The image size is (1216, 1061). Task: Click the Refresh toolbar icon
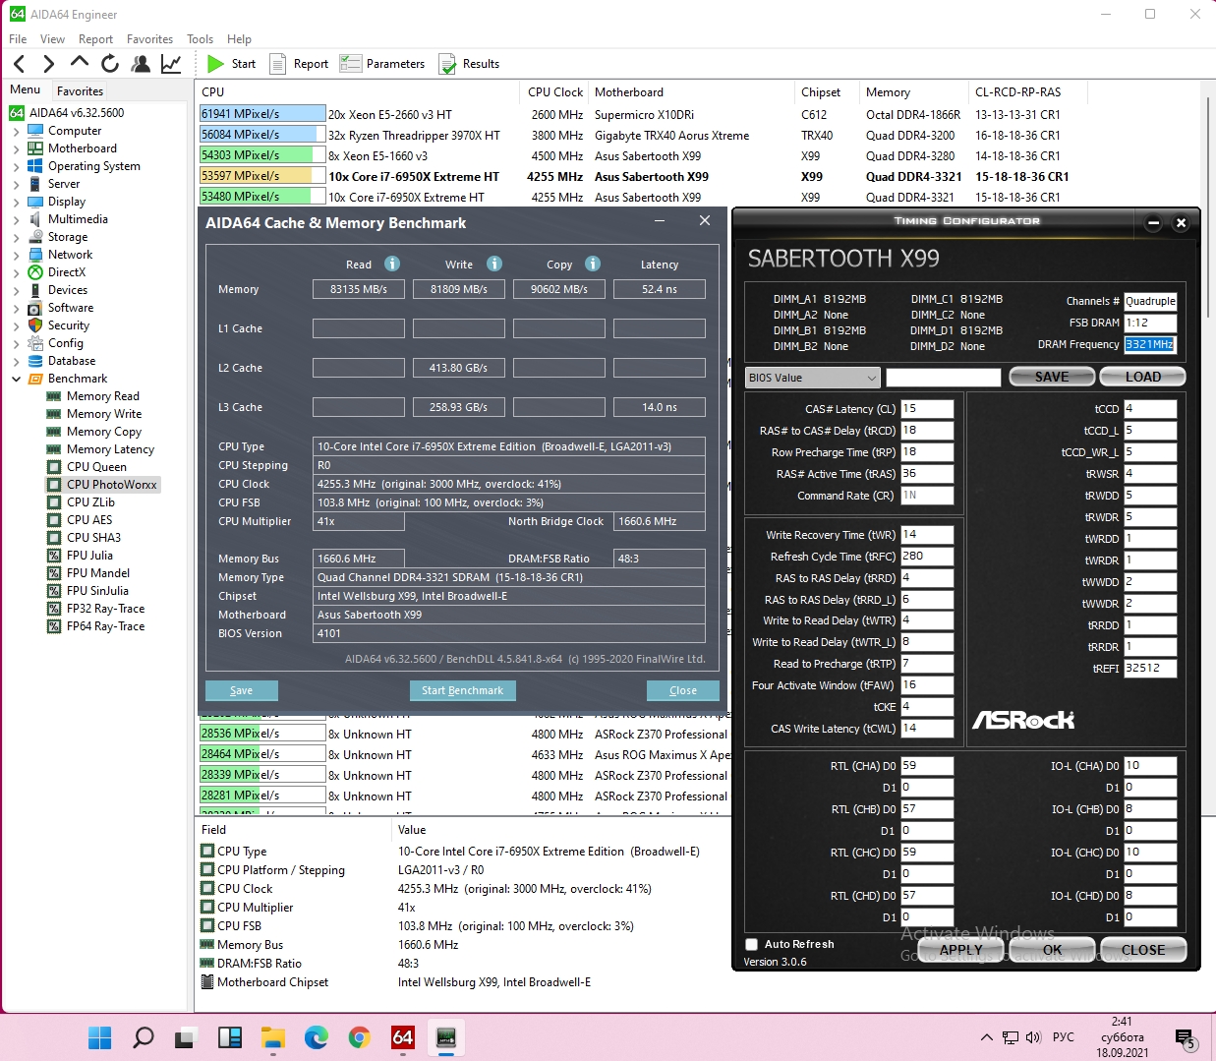[110, 64]
